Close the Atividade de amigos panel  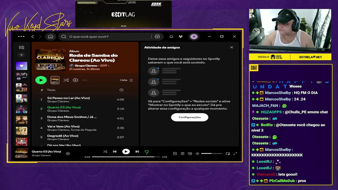coord(232,47)
